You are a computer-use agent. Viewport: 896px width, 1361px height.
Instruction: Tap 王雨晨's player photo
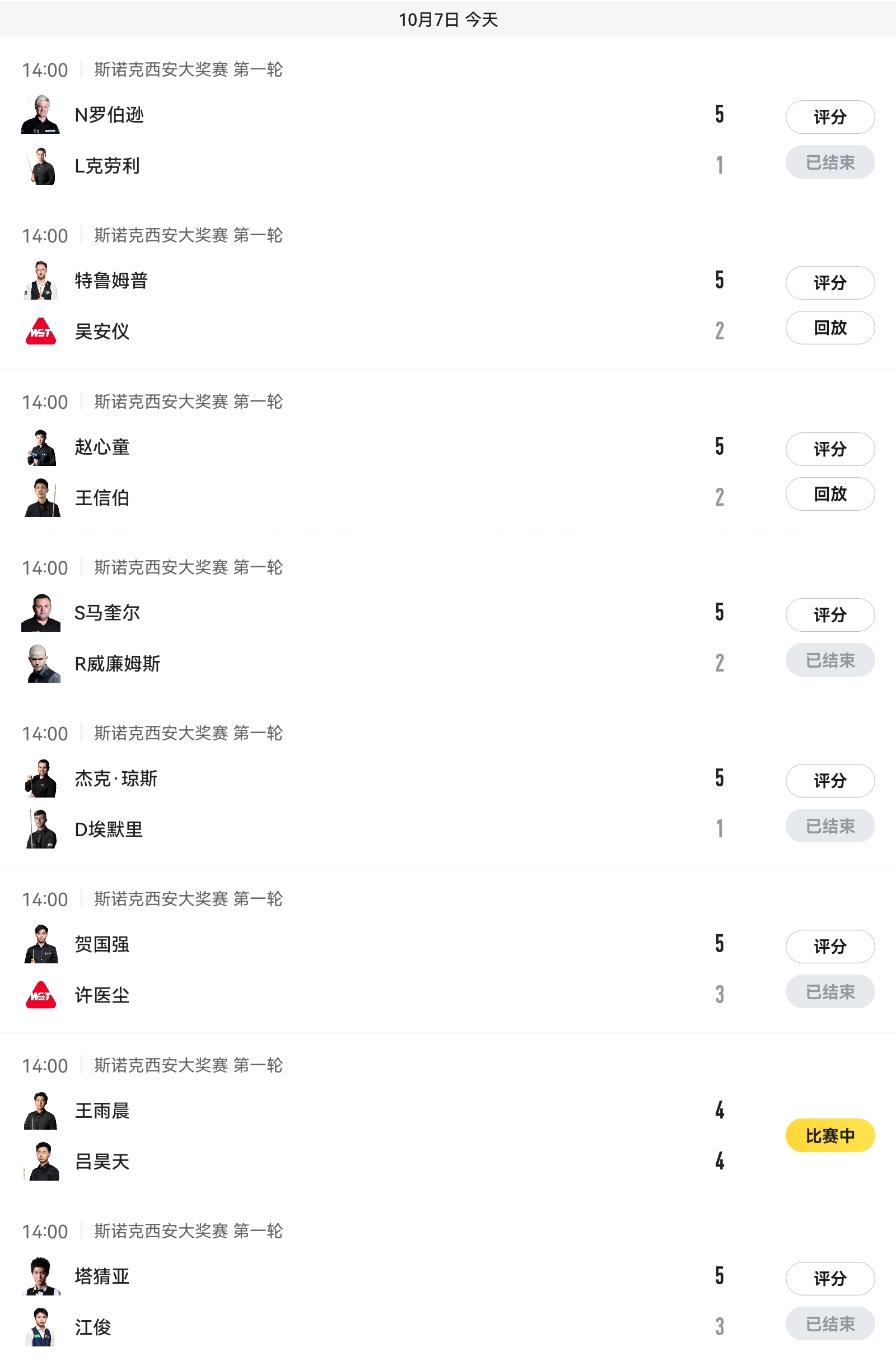point(40,1111)
